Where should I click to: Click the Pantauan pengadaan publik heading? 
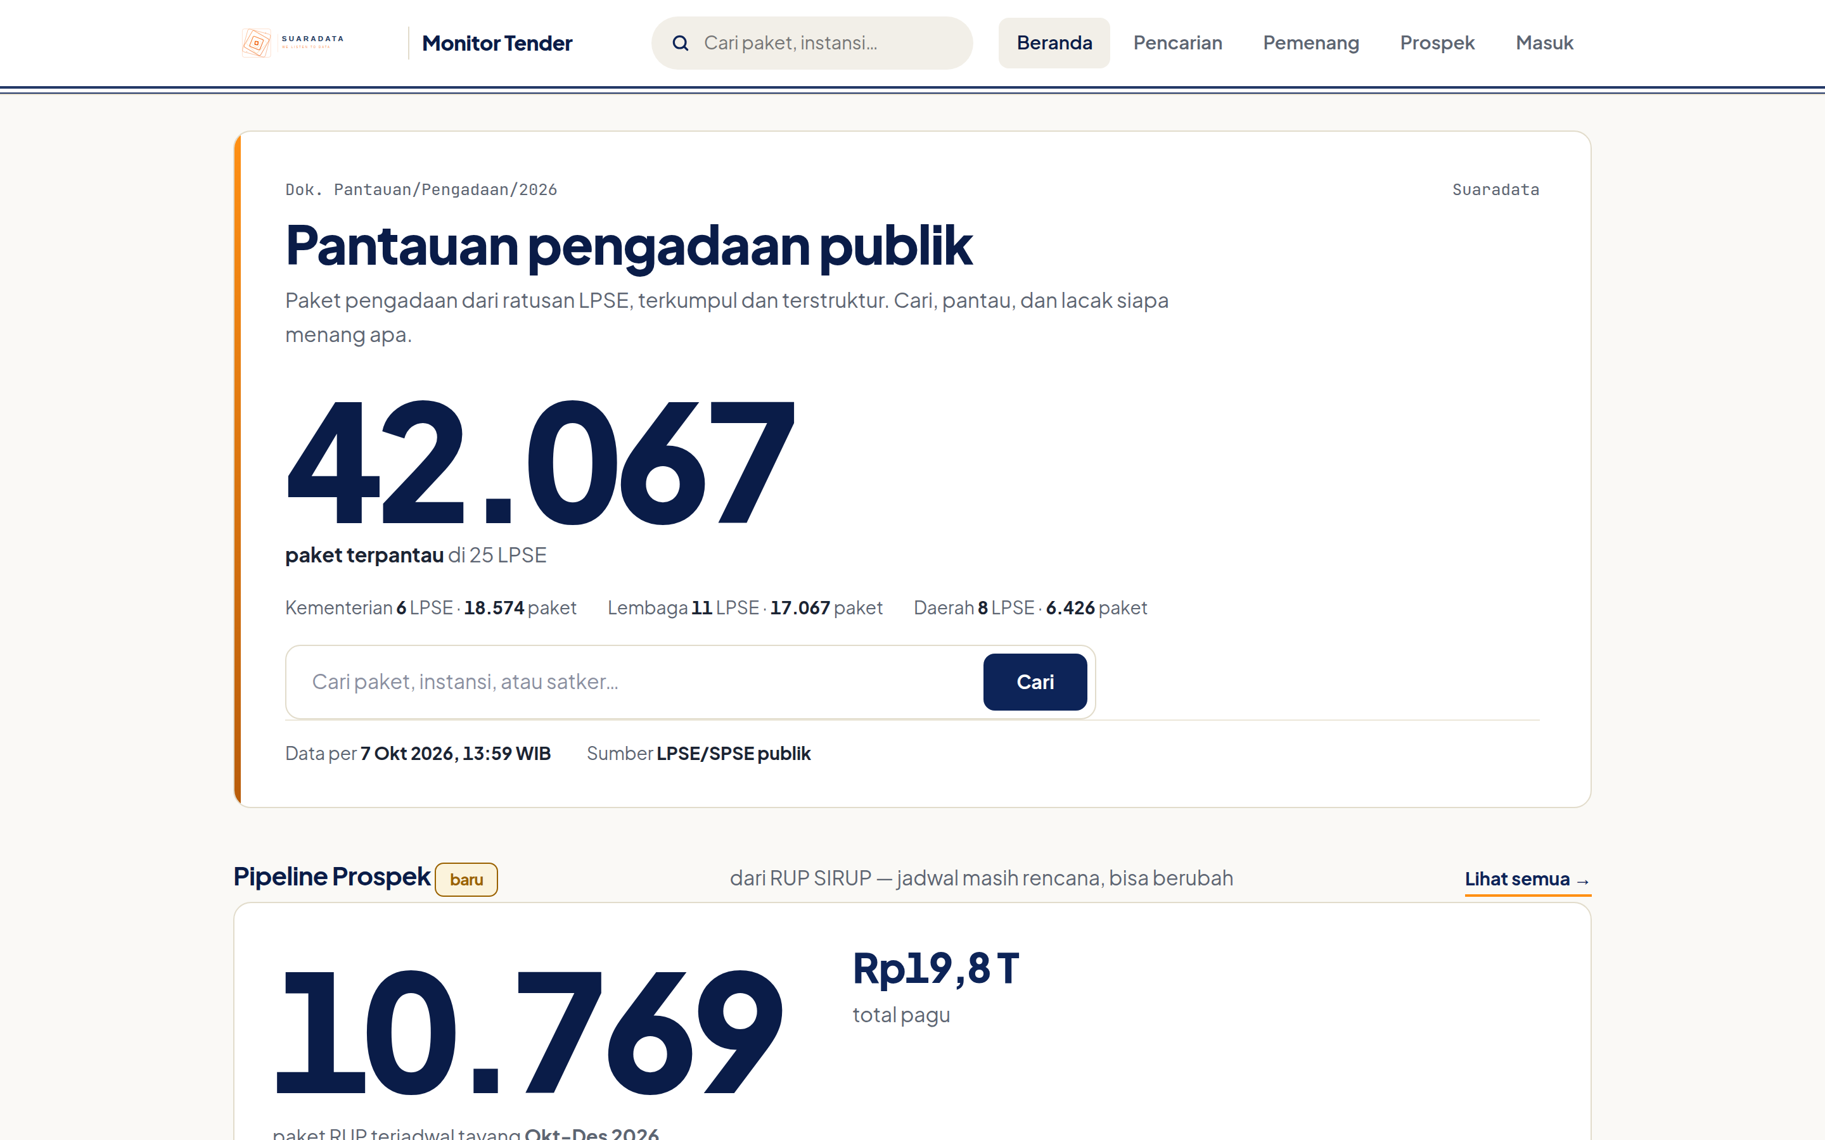629,246
